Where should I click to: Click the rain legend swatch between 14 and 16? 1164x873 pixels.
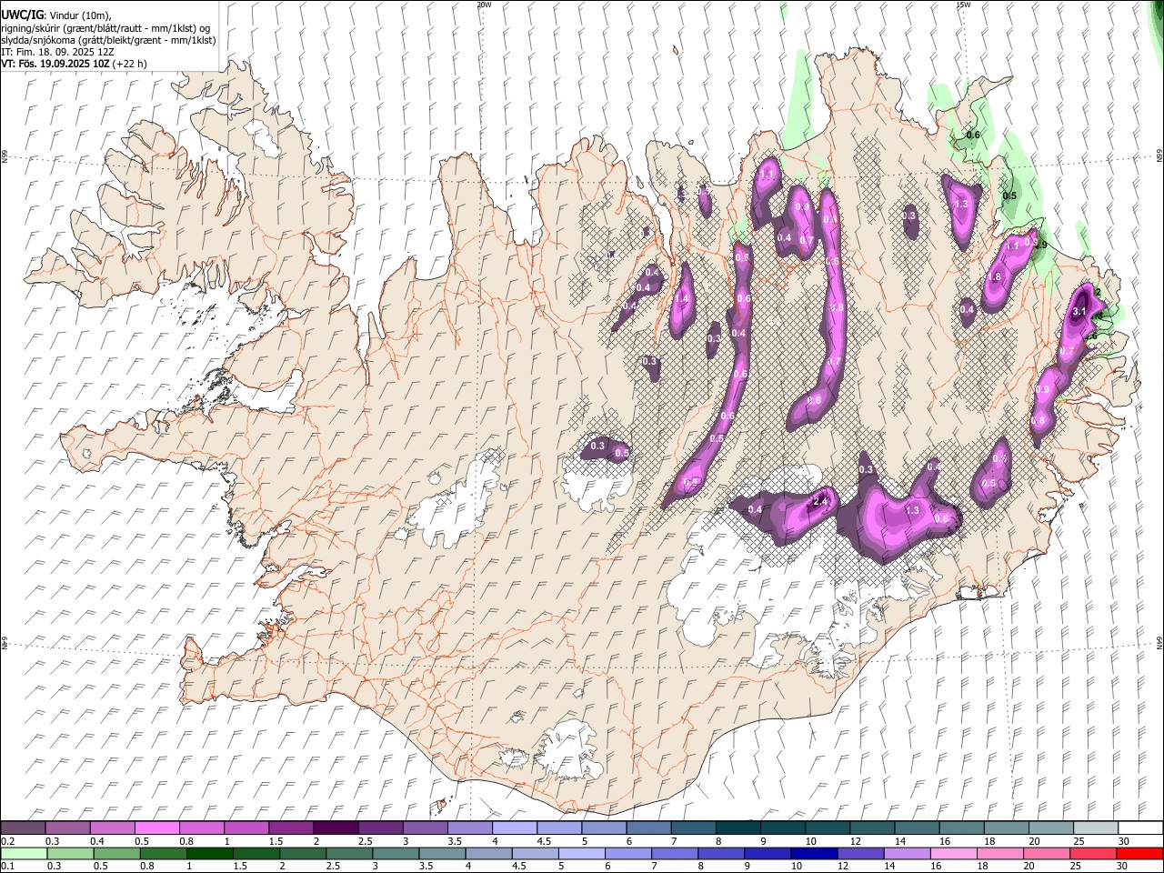pos(907,853)
